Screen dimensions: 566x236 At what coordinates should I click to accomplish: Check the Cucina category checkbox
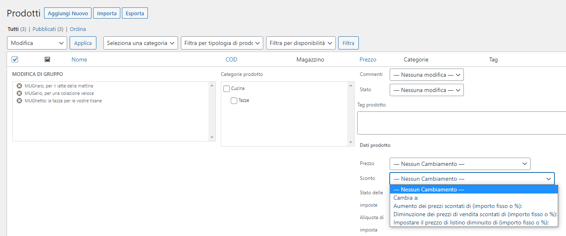227,89
